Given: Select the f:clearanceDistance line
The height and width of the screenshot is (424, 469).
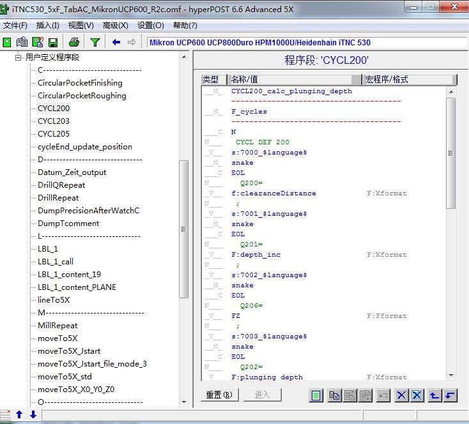Looking at the screenshot, I should (x=273, y=193).
